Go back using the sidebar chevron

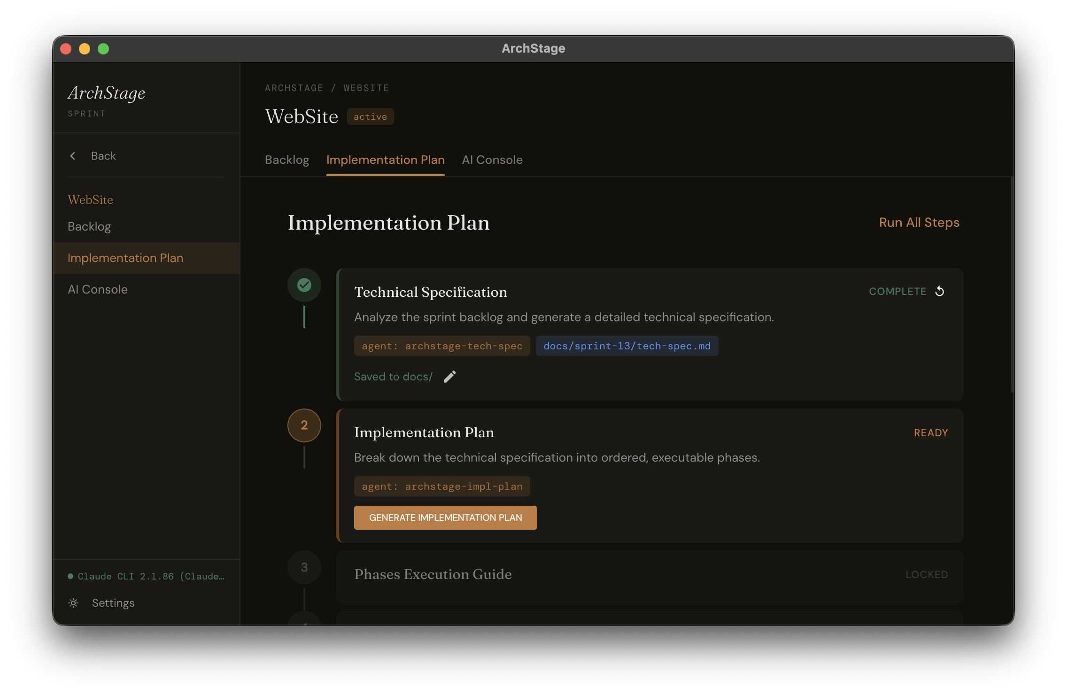73,155
